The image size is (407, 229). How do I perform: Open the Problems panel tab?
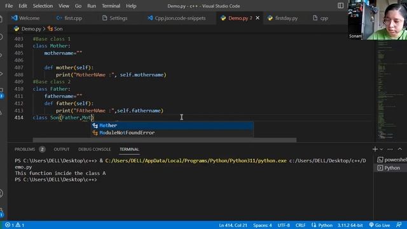(x=25, y=149)
